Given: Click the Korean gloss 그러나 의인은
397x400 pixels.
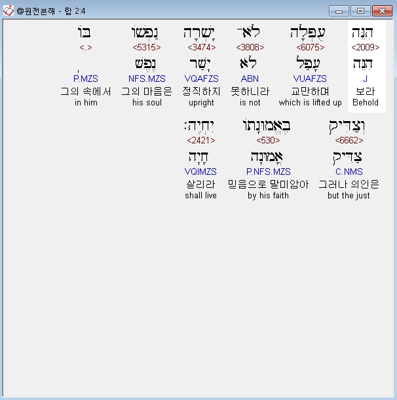Looking at the screenshot, I should pos(349,184).
